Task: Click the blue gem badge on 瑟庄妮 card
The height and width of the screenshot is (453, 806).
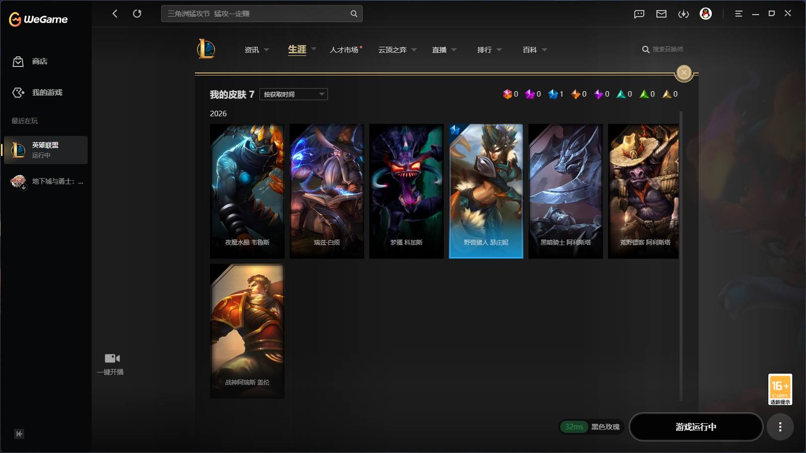Action: coord(455,130)
